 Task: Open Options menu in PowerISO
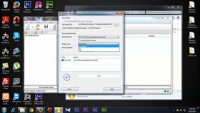(52, 22)
